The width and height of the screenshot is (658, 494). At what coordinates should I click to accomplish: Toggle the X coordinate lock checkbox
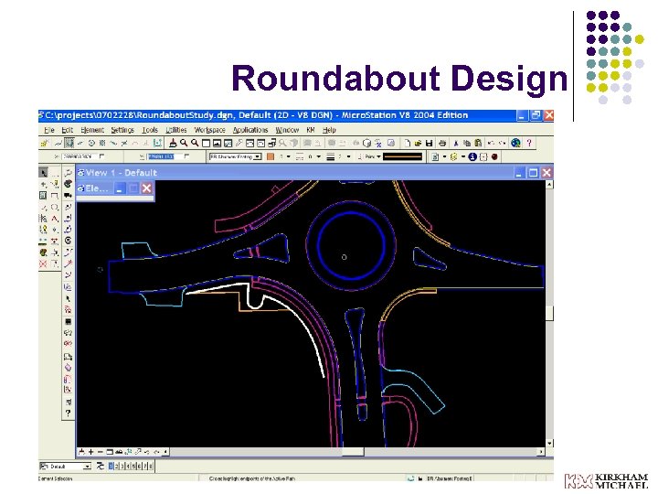[102, 156]
